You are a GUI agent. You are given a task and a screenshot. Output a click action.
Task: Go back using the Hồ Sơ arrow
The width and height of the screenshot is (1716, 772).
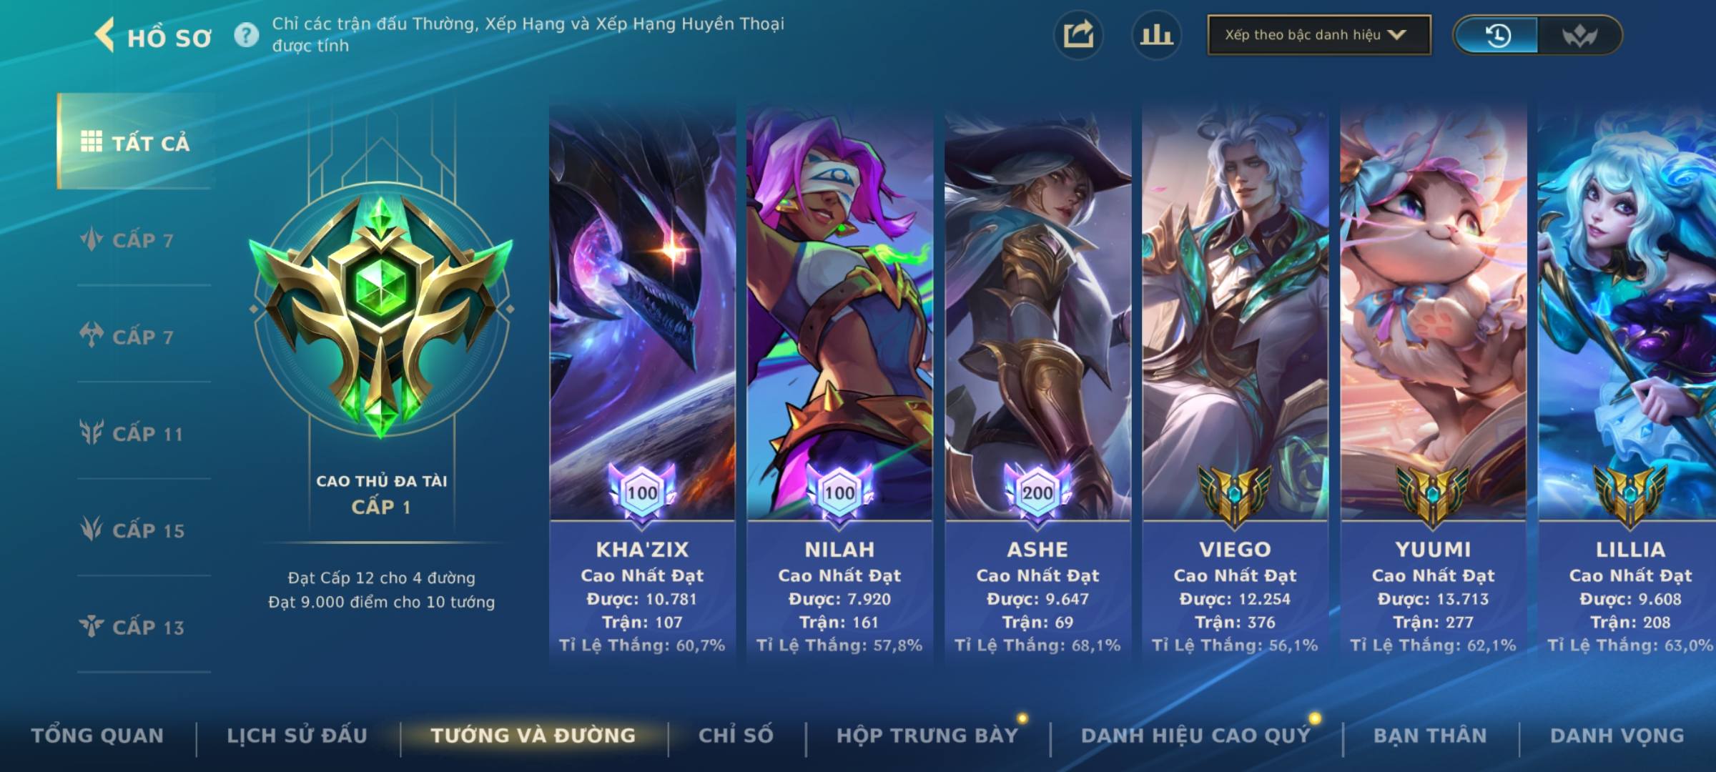(x=105, y=35)
